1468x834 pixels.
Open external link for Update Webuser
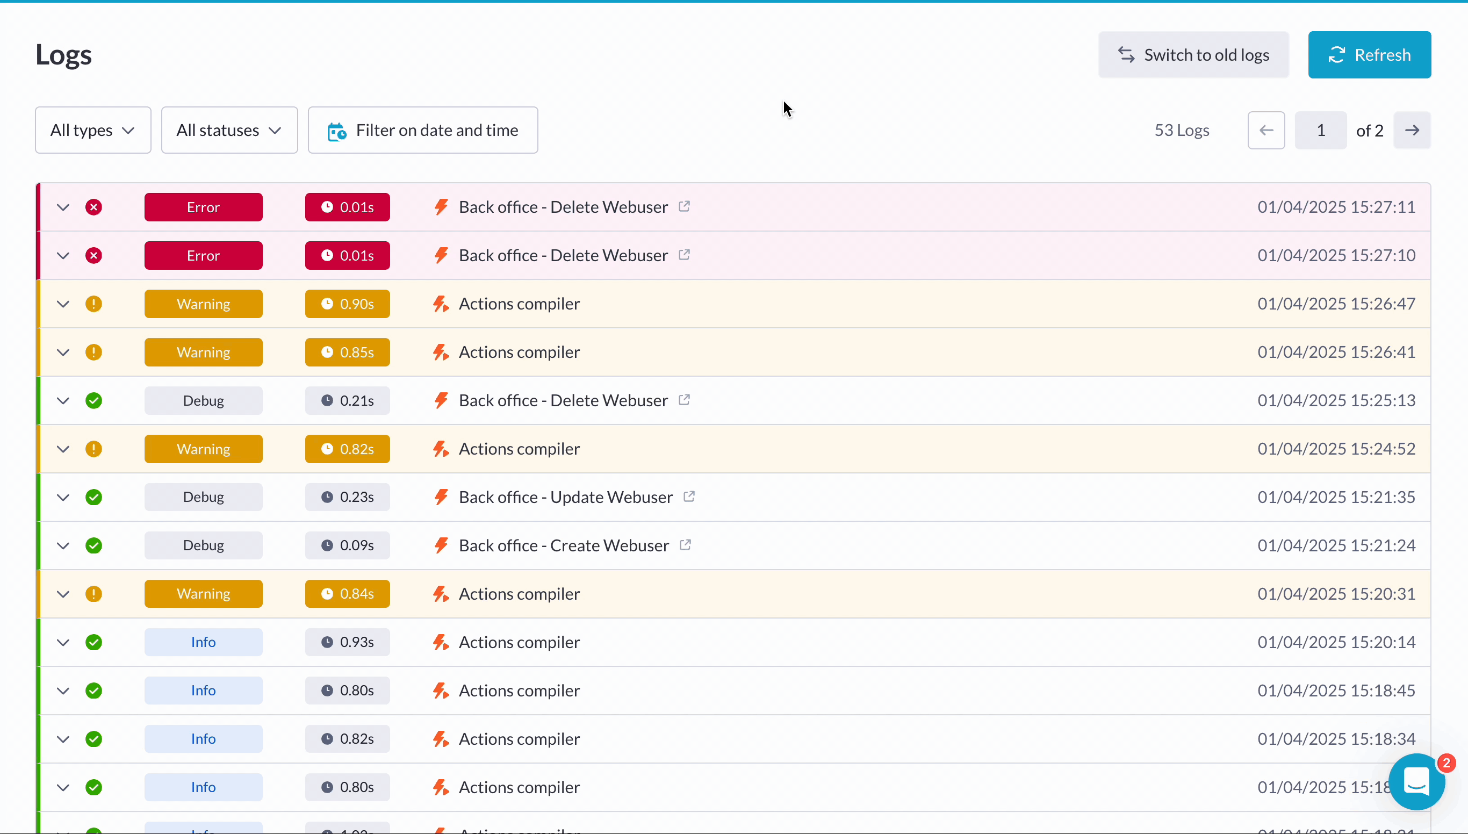click(689, 496)
